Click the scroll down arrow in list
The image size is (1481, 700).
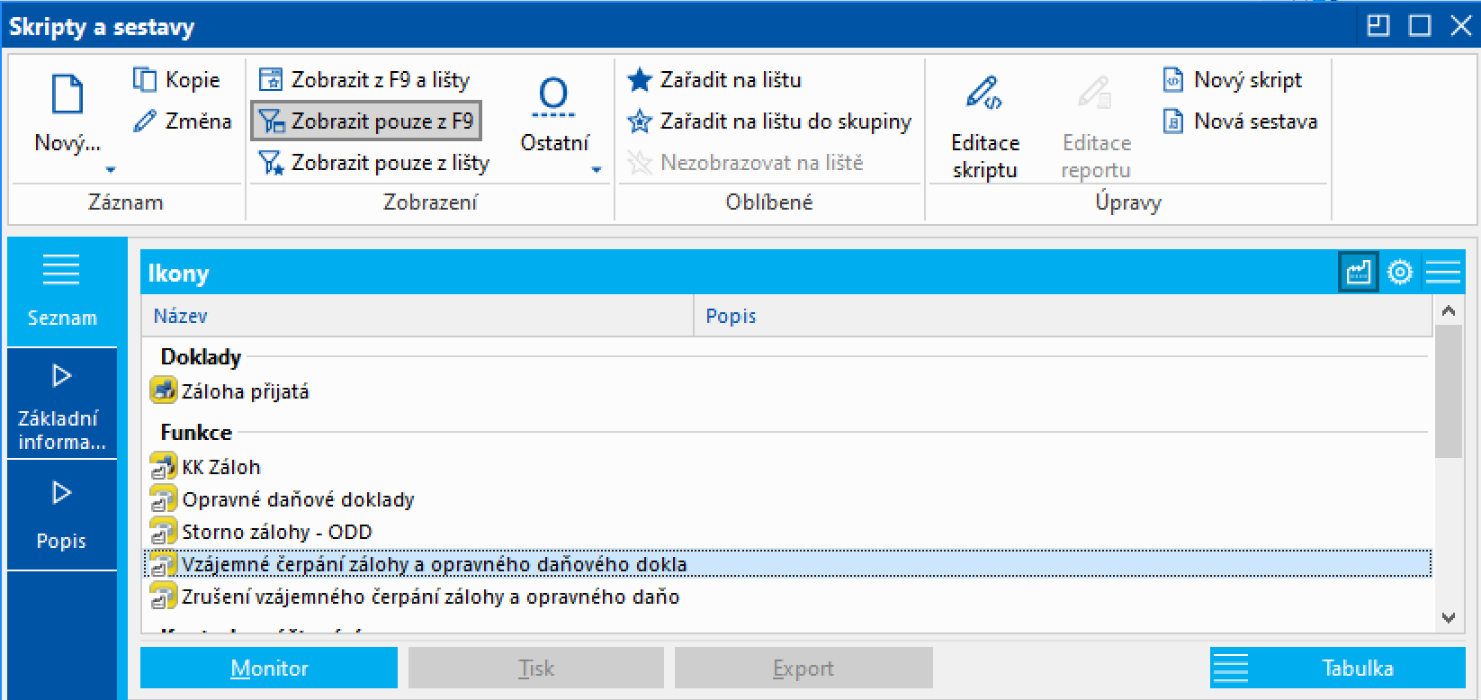(x=1449, y=617)
